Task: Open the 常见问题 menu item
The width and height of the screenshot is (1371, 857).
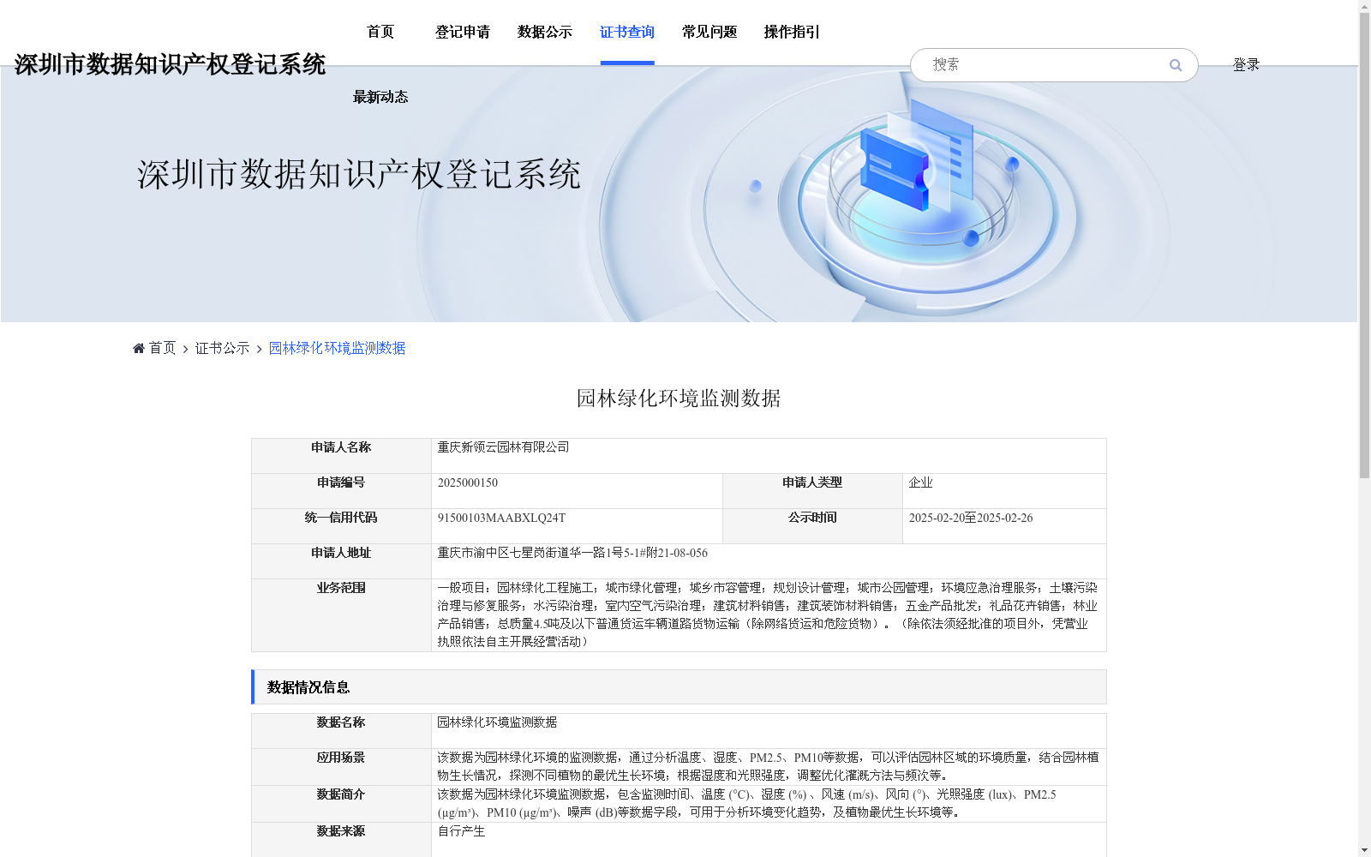Action: point(709,32)
